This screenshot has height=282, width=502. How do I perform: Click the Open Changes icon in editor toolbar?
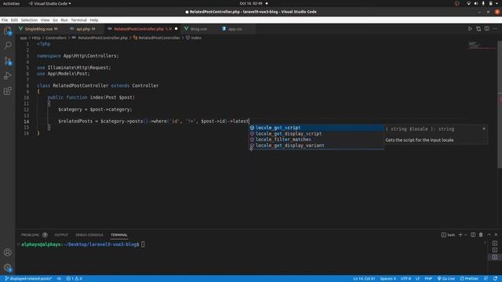click(x=478, y=29)
